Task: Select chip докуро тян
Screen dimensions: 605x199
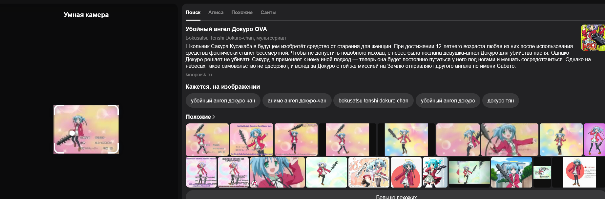Action: [x=500, y=100]
